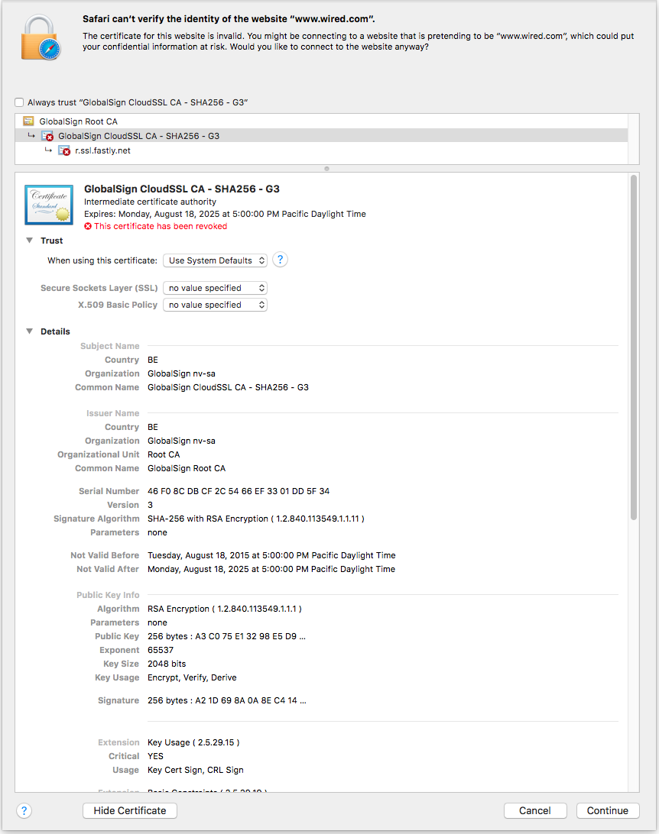Click the serial number value 46 F0 8C DB
659x834 pixels.
(239, 491)
